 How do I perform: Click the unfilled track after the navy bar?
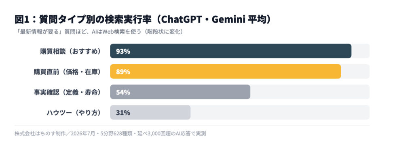[361, 51]
